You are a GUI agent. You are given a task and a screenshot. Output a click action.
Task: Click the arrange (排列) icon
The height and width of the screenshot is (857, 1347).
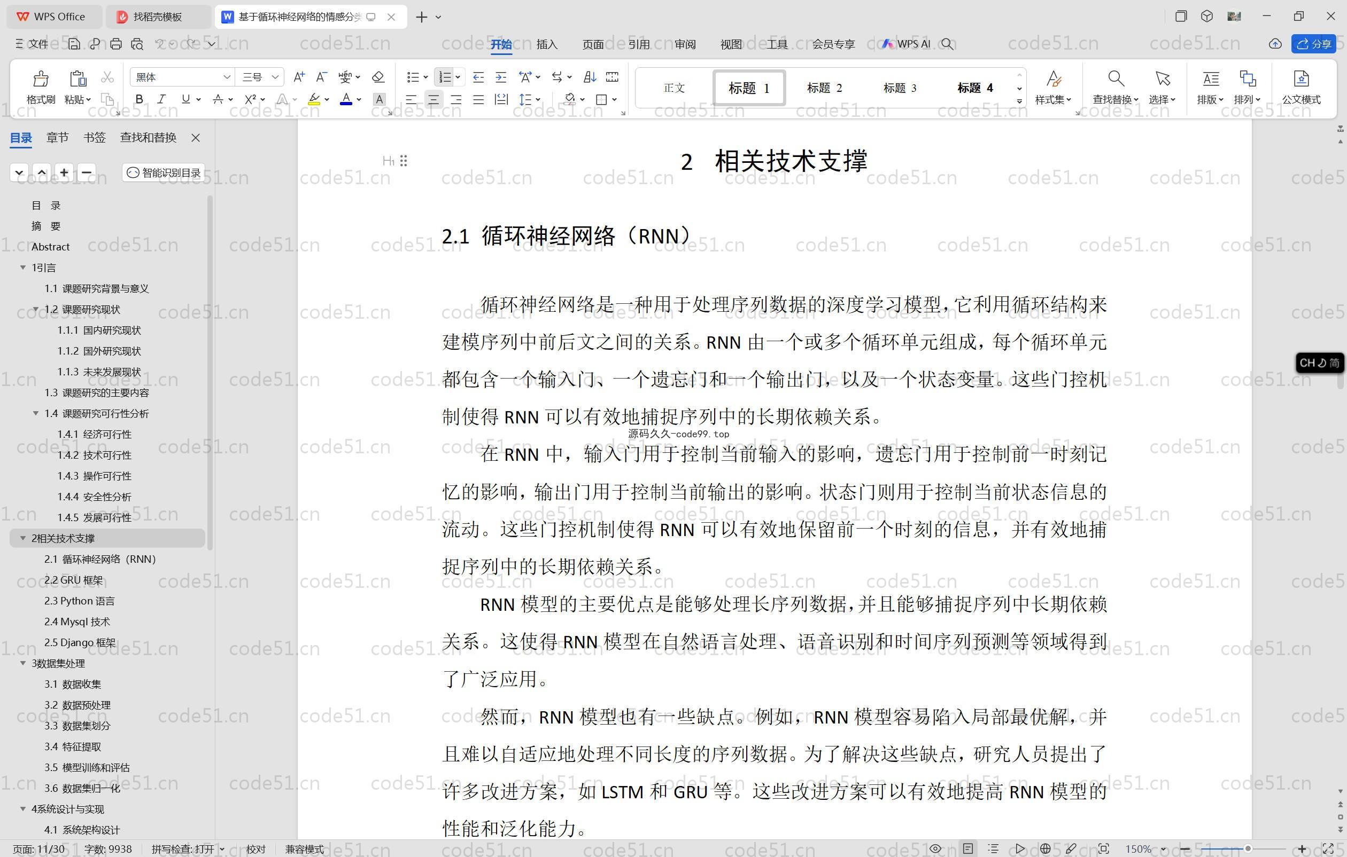(x=1248, y=78)
